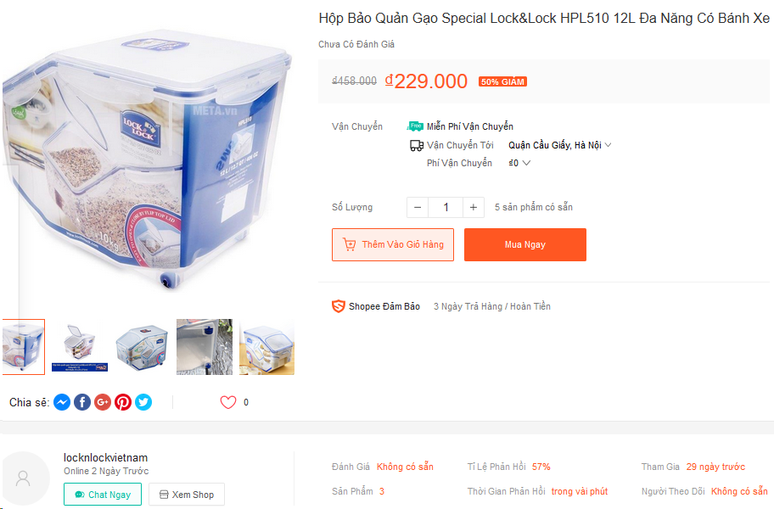774x509 pixels.
Task: Select the second product thumbnail
Action: pos(80,347)
